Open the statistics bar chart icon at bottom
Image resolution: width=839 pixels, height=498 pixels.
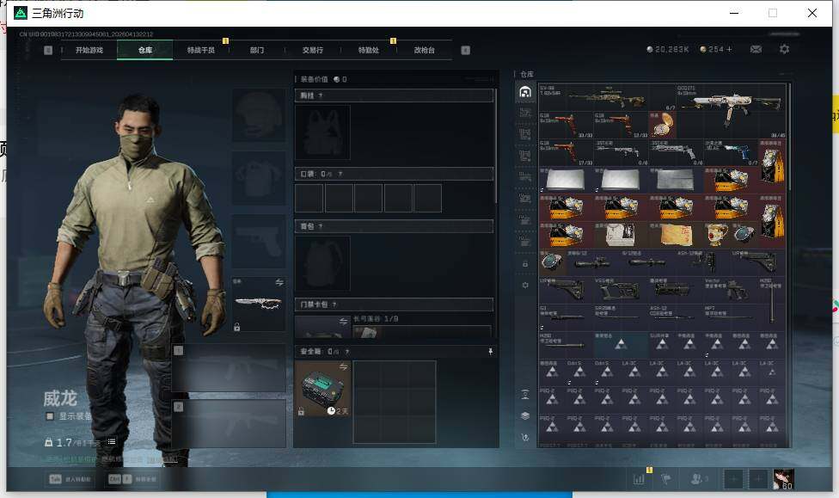[x=639, y=479]
